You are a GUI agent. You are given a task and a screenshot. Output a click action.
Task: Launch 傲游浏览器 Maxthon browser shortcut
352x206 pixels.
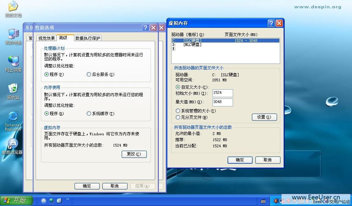click(13, 144)
